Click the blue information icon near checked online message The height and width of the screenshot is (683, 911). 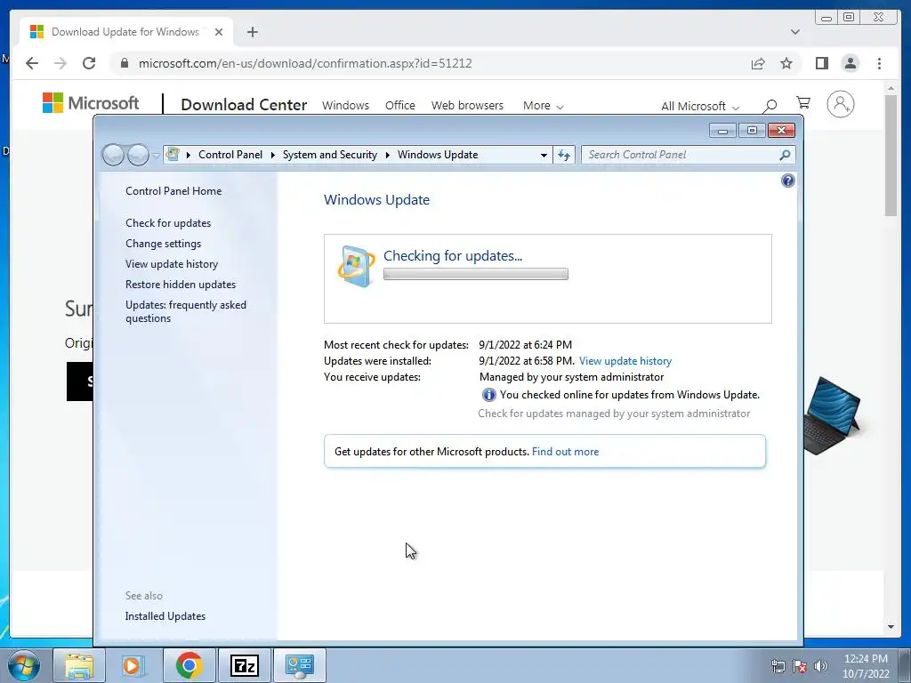tap(488, 395)
